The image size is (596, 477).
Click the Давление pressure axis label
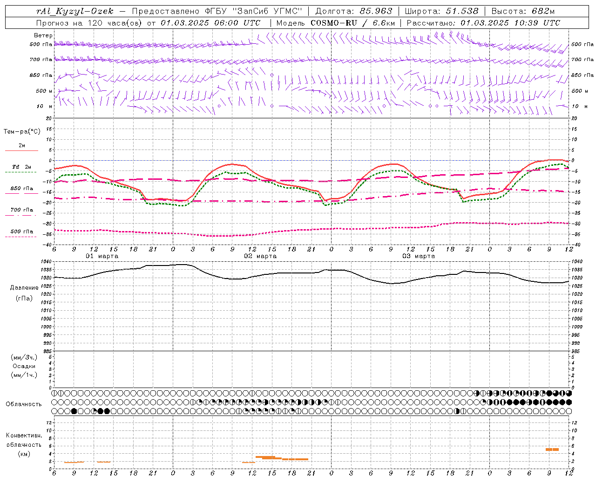point(24,288)
